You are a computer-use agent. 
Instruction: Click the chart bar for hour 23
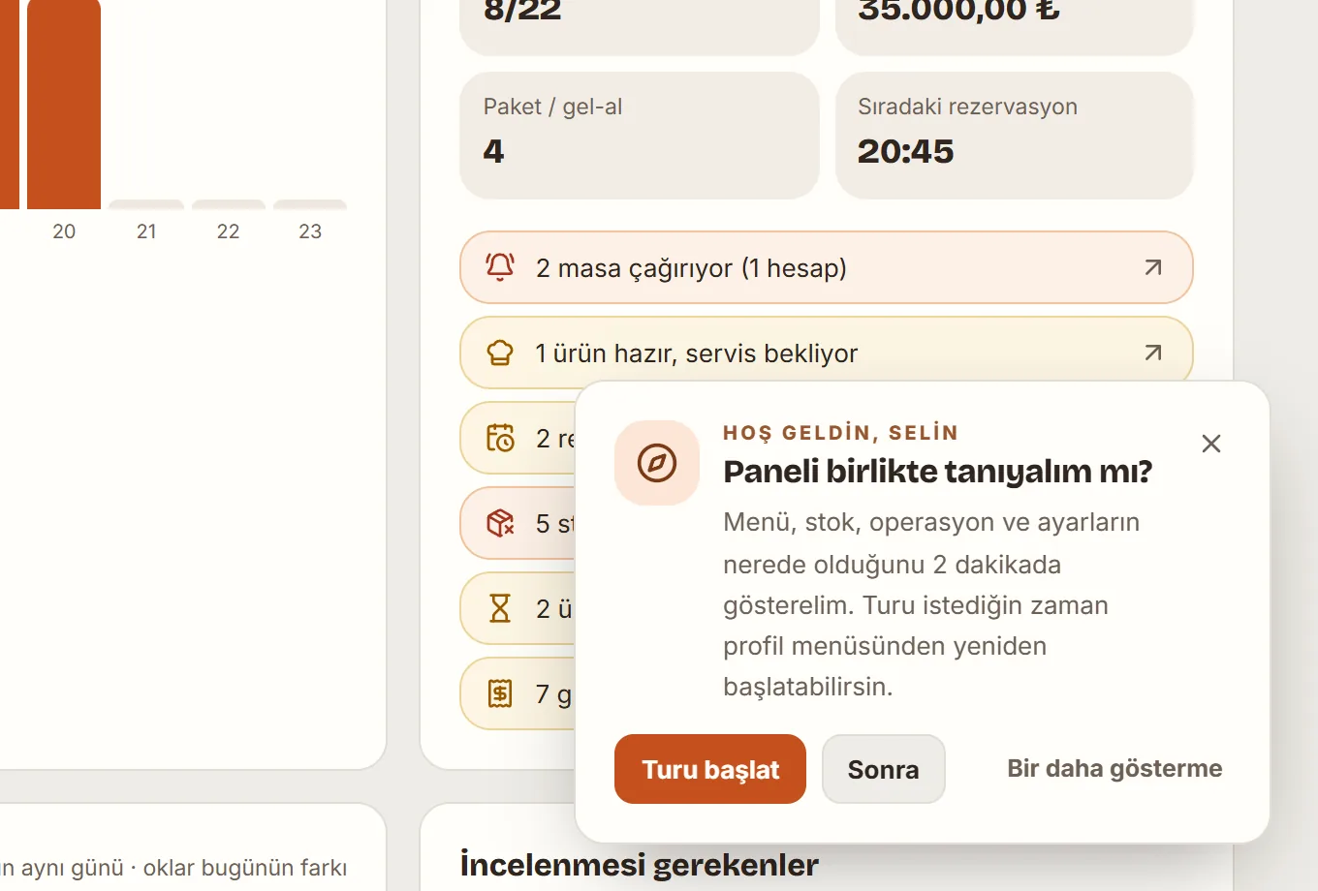pyautogui.click(x=310, y=204)
